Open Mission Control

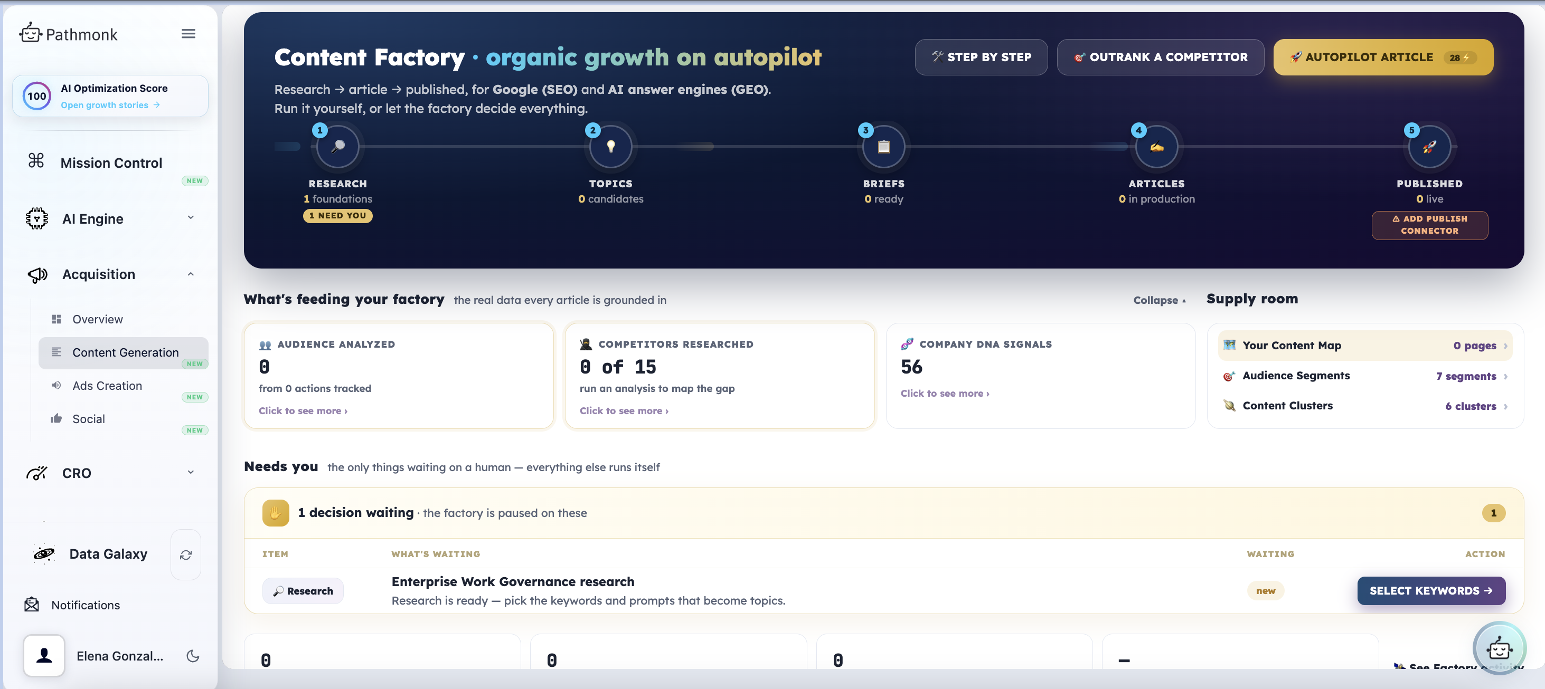[x=111, y=163]
